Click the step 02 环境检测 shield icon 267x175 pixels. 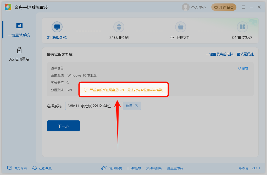119,27
